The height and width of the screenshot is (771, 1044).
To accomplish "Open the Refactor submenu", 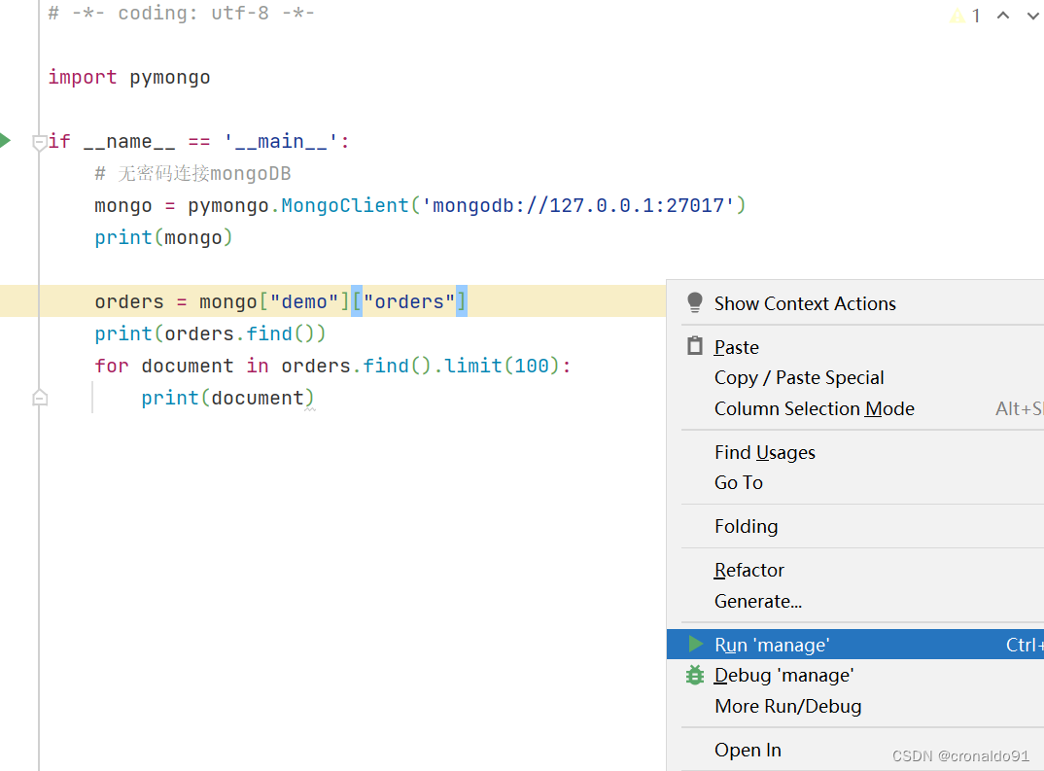I will (x=854, y=570).
